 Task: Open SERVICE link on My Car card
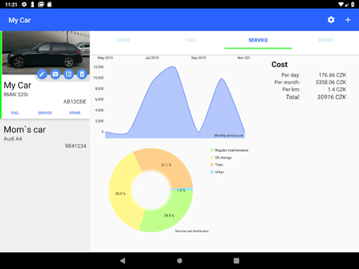coord(45,113)
